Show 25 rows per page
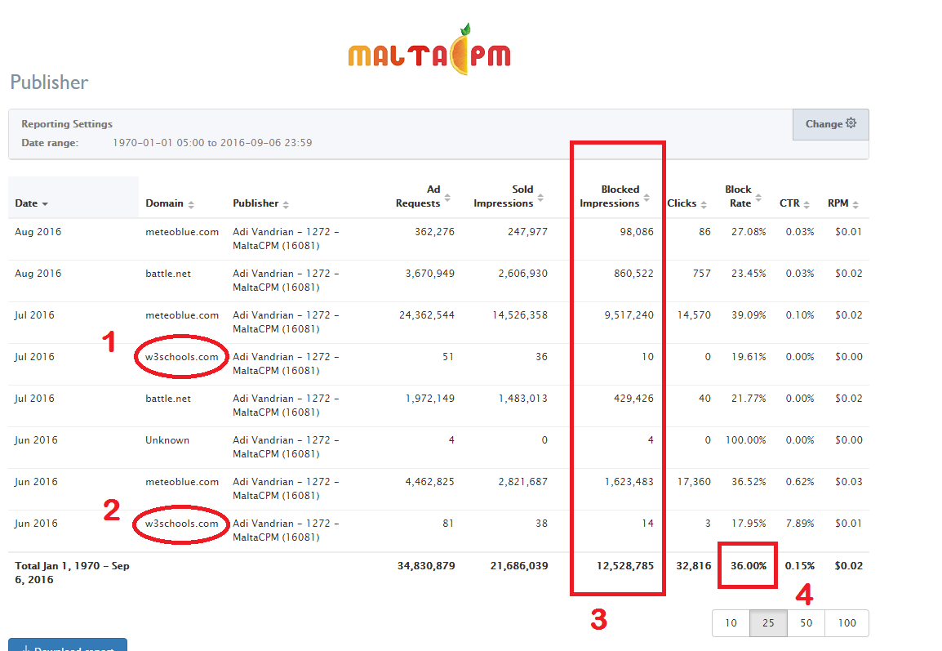 768,622
